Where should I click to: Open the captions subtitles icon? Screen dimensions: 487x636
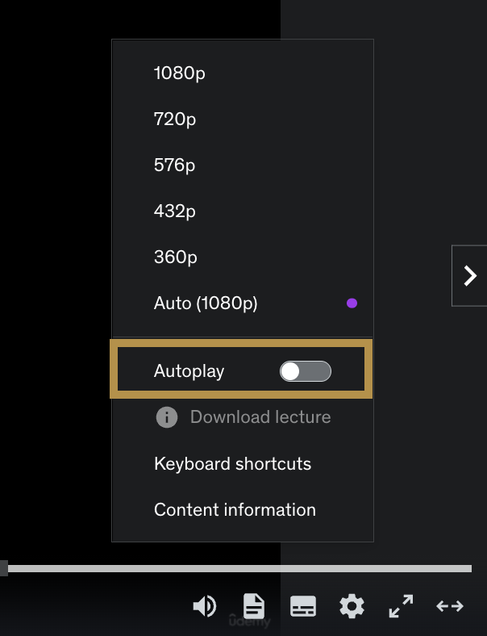click(303, 606)
